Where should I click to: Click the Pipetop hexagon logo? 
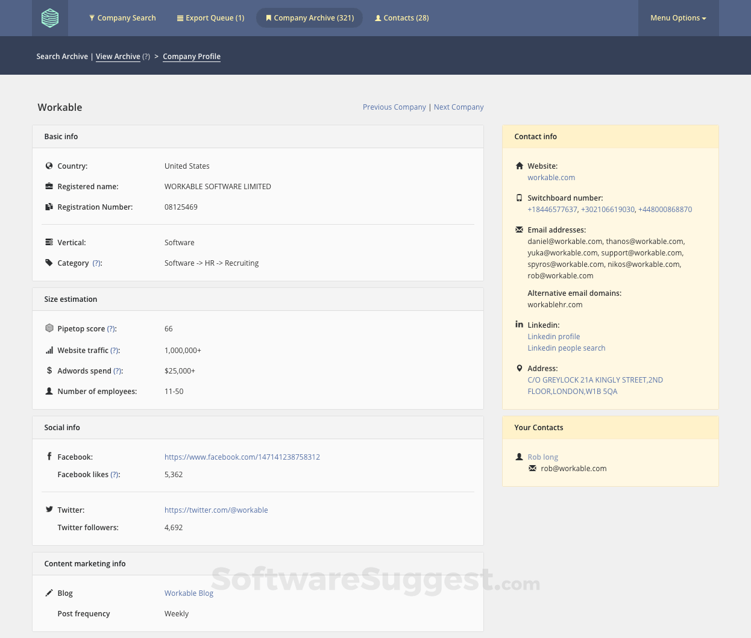[50, 18]
